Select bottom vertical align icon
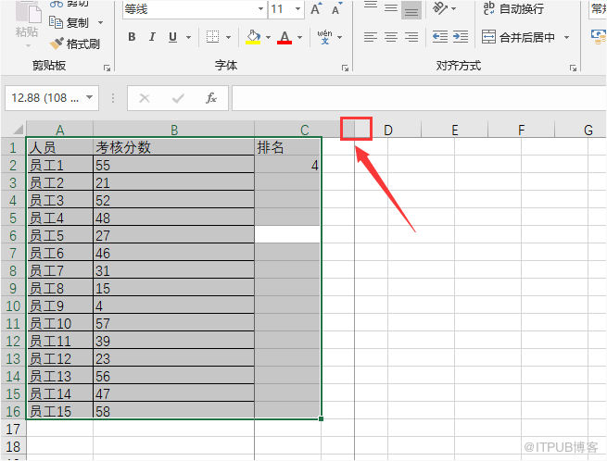 [411, 9]
